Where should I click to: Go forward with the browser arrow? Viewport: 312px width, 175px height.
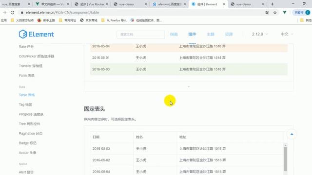(x=4, y=13)
